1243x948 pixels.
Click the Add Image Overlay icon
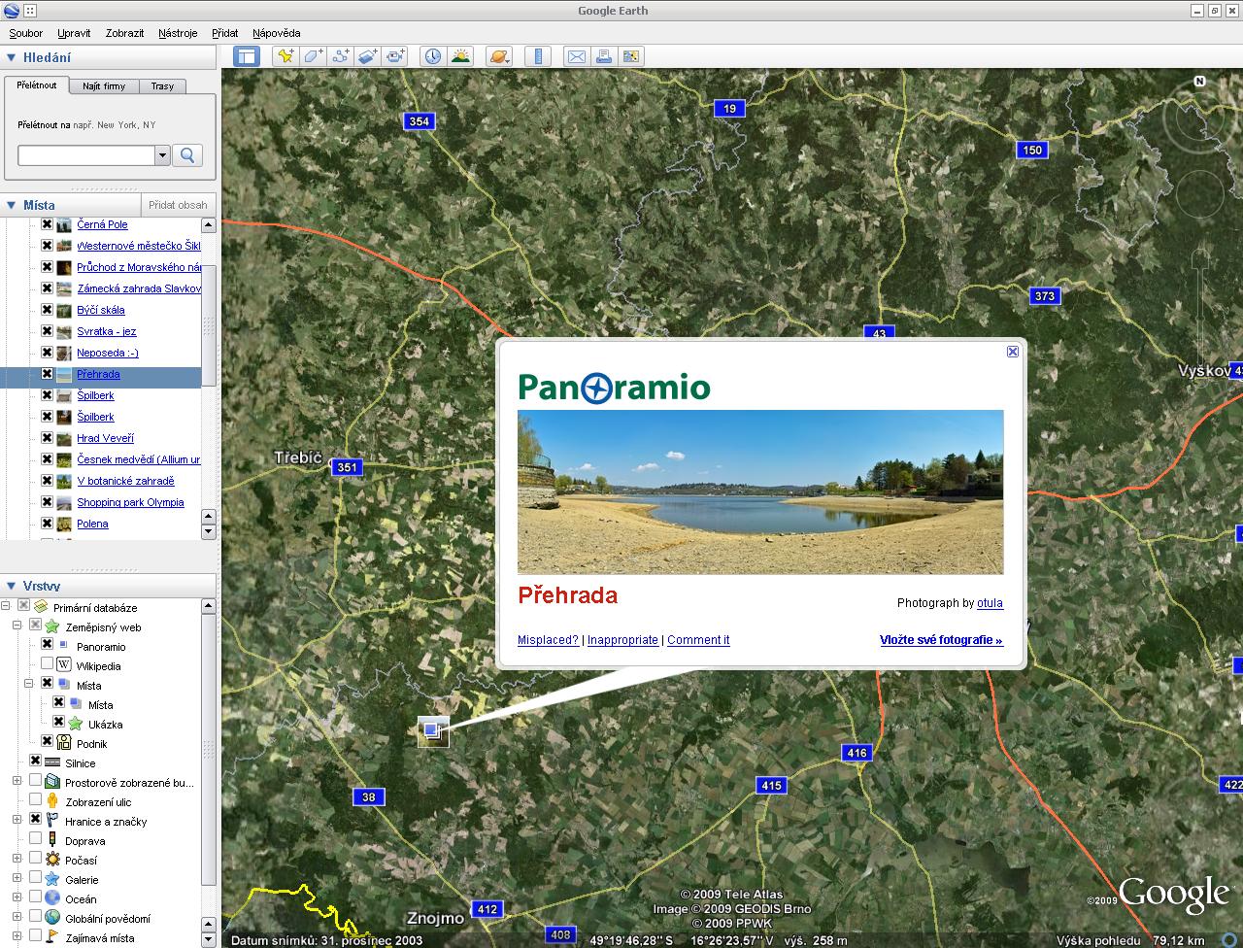367,56
